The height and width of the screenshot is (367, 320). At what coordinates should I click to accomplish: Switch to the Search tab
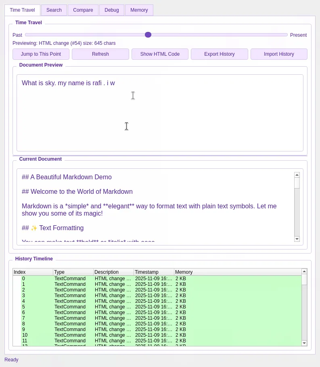54,10
